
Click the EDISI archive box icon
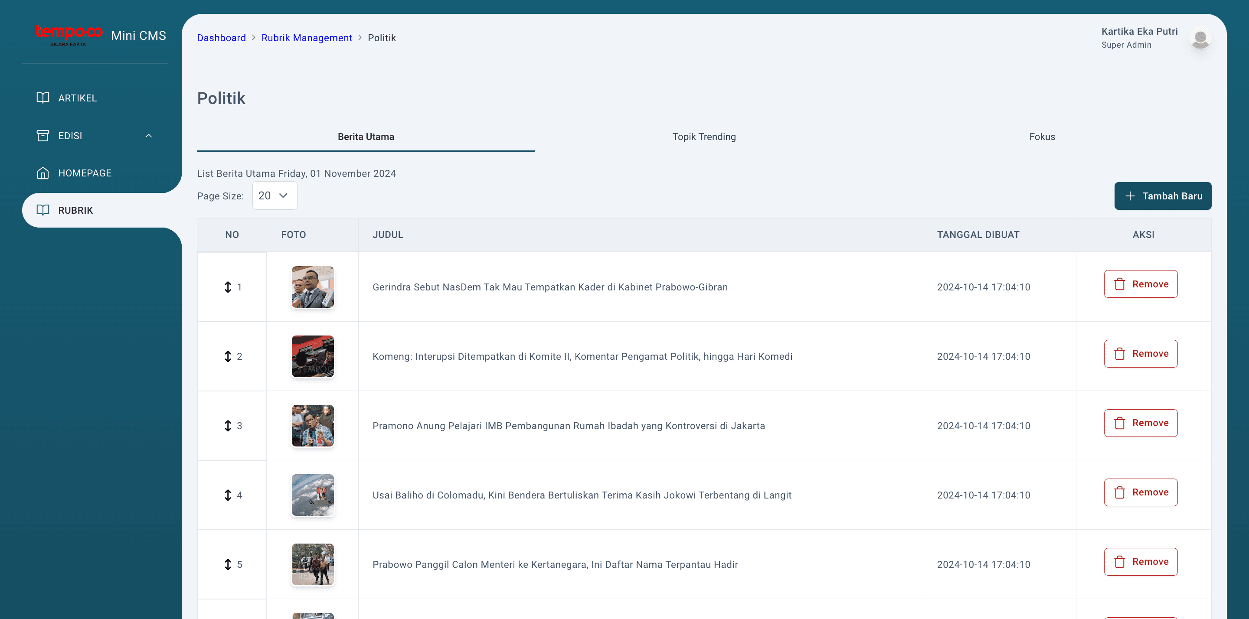tap(43, 136)
